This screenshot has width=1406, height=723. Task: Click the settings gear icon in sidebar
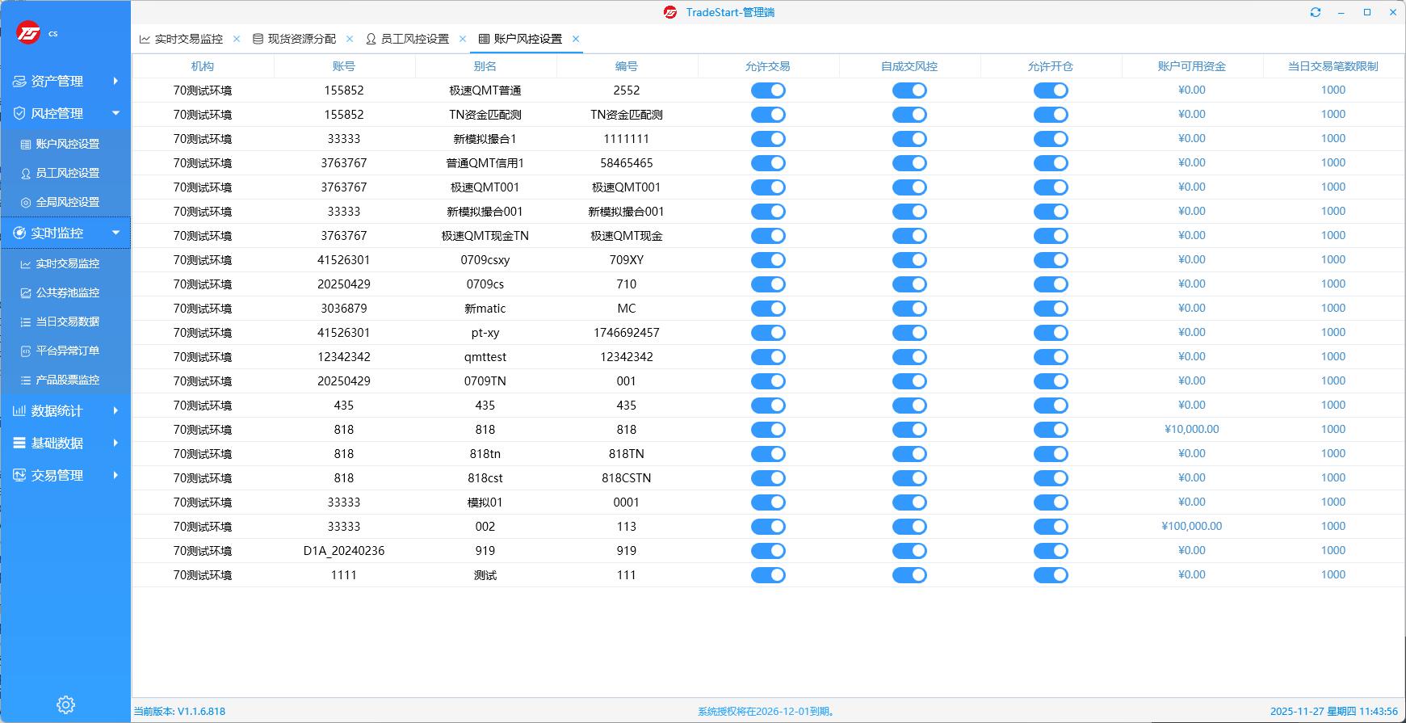[66, 704]
